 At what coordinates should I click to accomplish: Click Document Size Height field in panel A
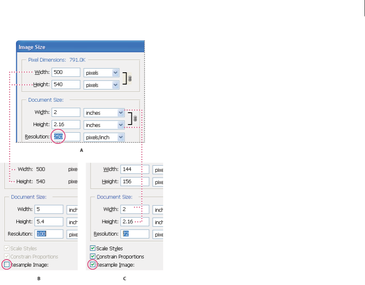tap(66, 125)
